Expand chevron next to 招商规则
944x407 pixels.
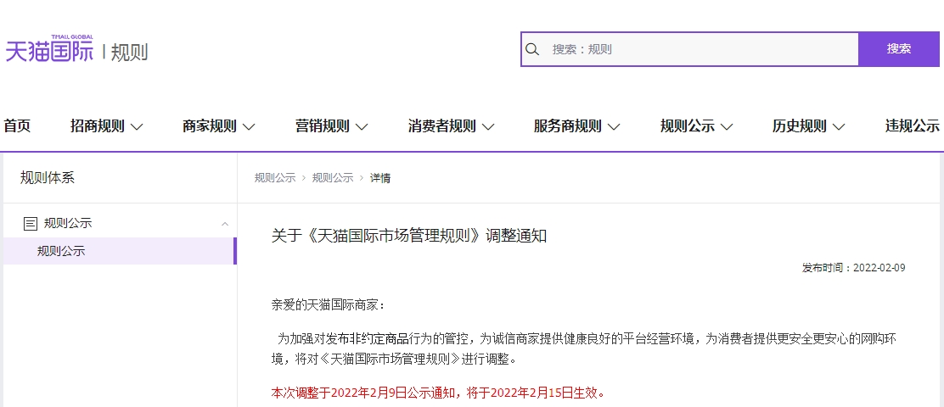tap(137, 127)
